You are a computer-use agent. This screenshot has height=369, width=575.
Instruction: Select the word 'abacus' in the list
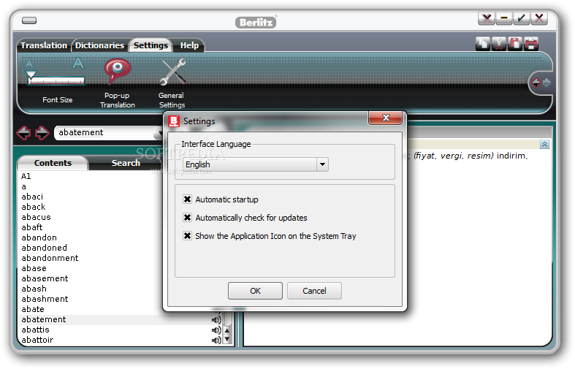(x=36, y=217)
